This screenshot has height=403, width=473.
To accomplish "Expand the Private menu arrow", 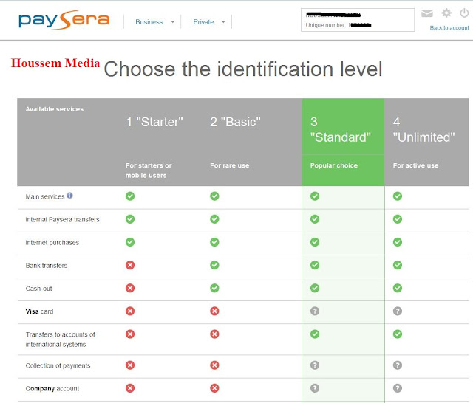I will point(223,22).
